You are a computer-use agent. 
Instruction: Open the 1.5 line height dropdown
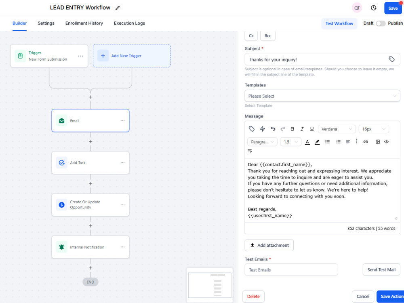click(290, 142)
